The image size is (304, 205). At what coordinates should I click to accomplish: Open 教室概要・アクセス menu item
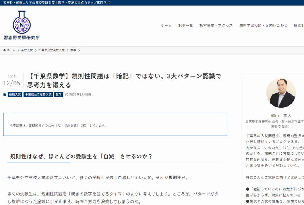pos(216,26)
